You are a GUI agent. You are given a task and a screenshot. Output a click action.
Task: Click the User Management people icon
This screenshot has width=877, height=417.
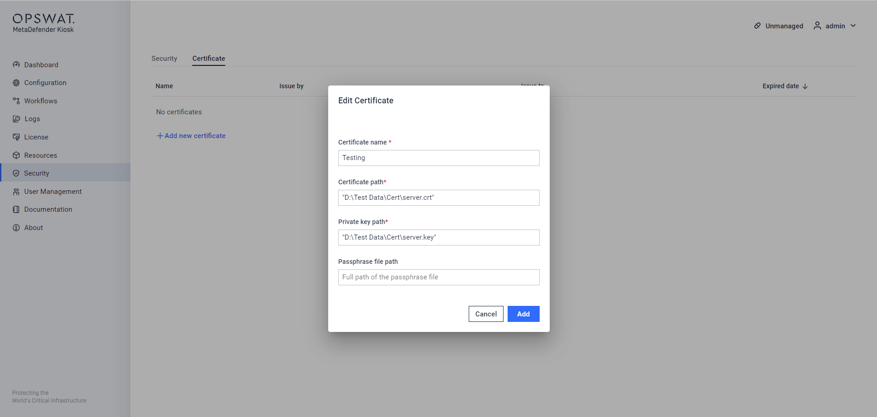16,192
